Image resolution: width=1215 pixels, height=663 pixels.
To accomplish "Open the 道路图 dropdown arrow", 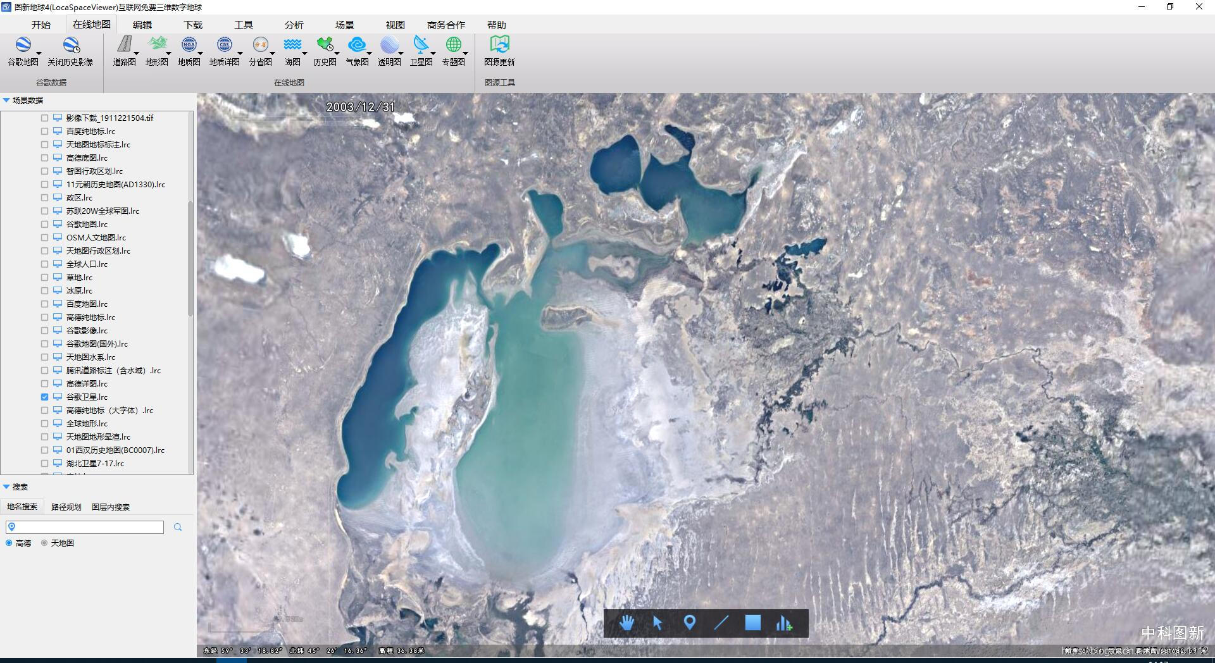I will pyautogui.click(x=136, y=53).
